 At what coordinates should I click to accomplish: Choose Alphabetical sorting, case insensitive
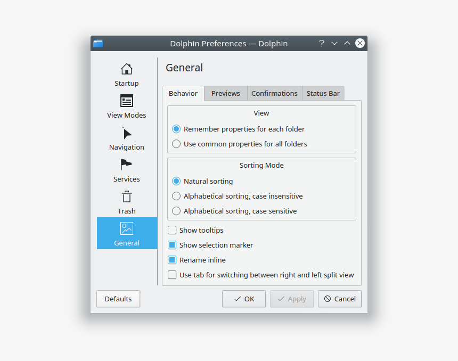(237, 196)
